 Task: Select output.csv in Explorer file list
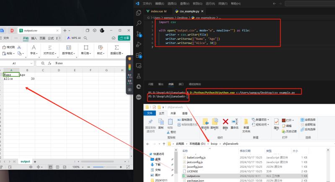(x=245, y=176)
